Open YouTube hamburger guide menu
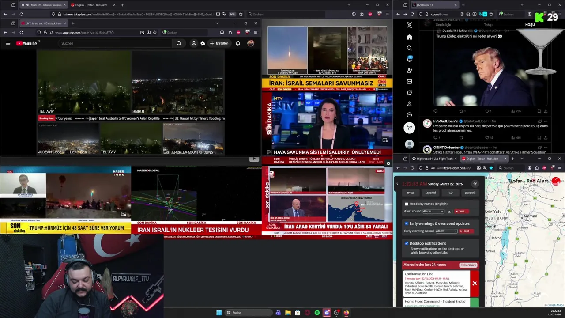Screen dimensions: 565x318 click(x=8, y=43)
